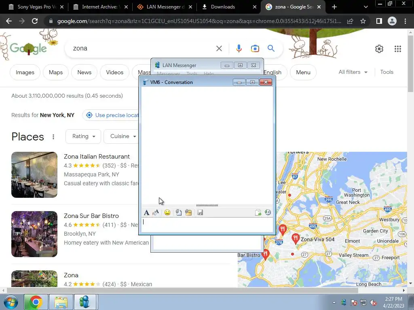The height and width of the screenshot is (310, 414).
Task: Open Google quick settings gear
Action: pos(379,49)
